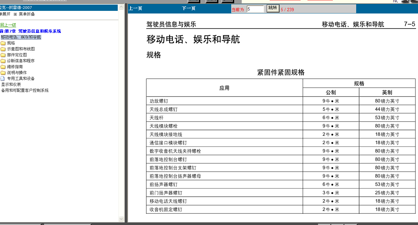Viewport: 418px width, 225px height.
Task: Open the 维修指南 folder icon
Action: point(3,67)
